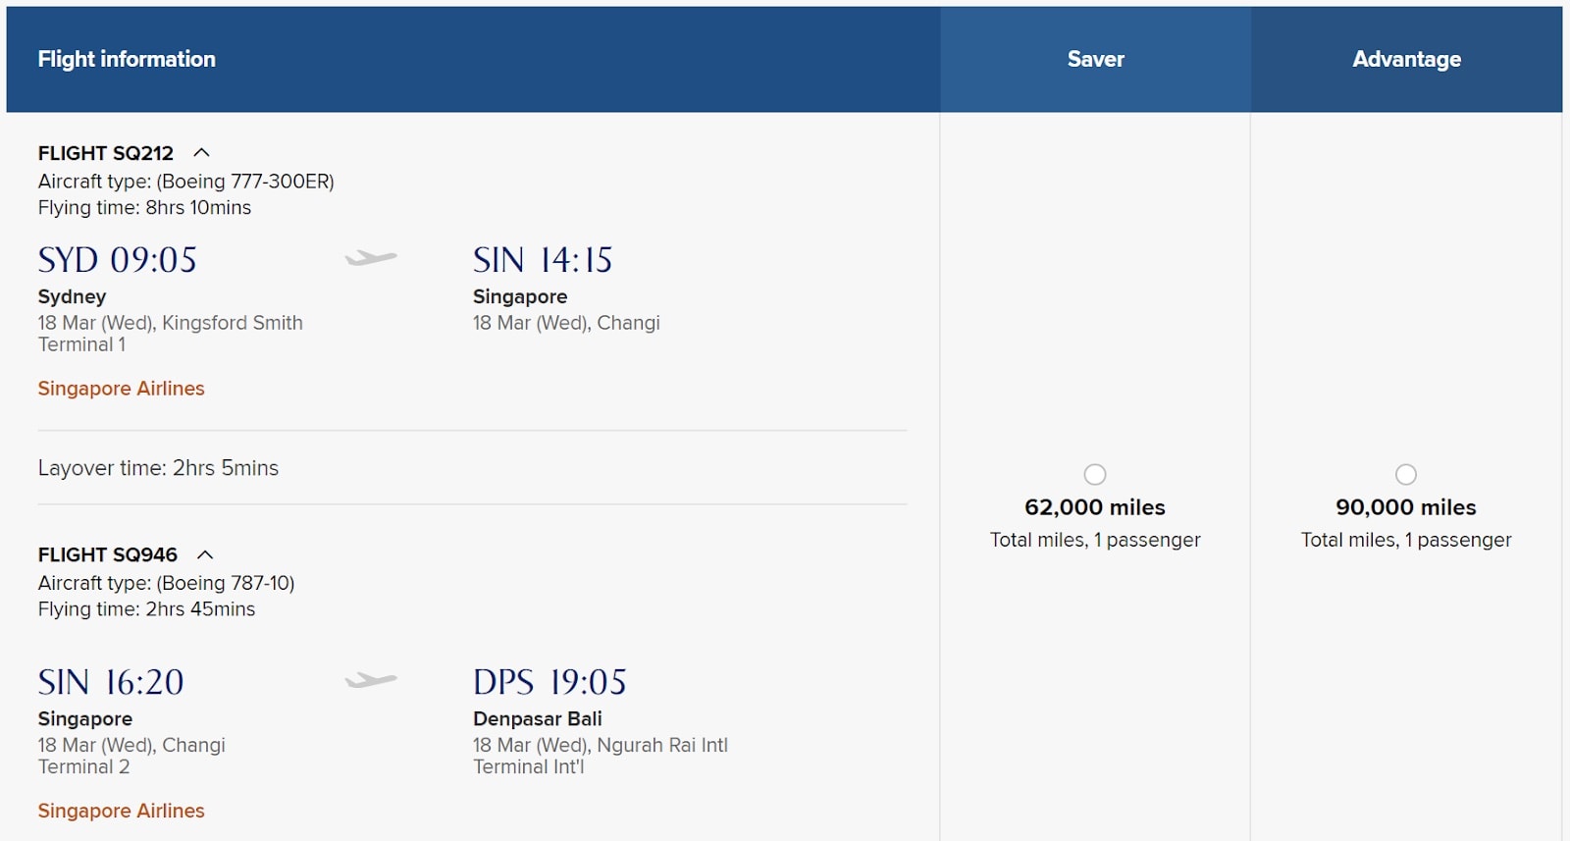The height and width of the screenshot is (841, 1570).
Task: Collapse the FLIGHT SQ212 details chevron
Action: tap(201, 153)
